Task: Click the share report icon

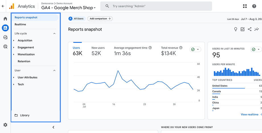Action: pyautogui.click(x=249, y=29)
